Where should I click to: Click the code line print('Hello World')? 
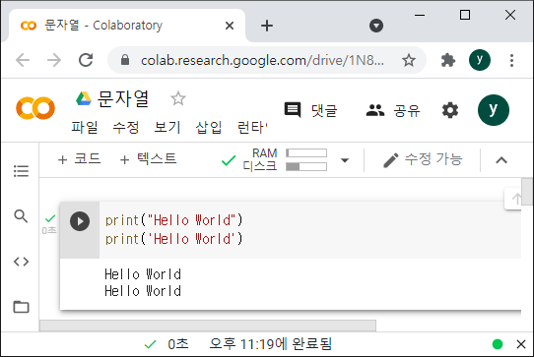(x=173, y=239)
